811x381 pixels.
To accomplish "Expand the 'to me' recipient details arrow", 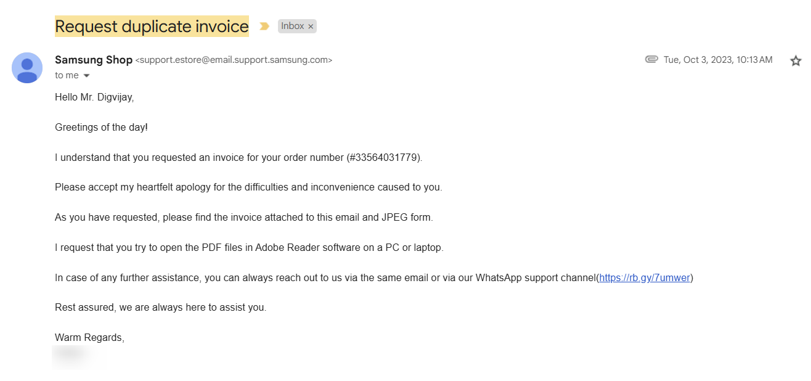I will pos(86,76).
